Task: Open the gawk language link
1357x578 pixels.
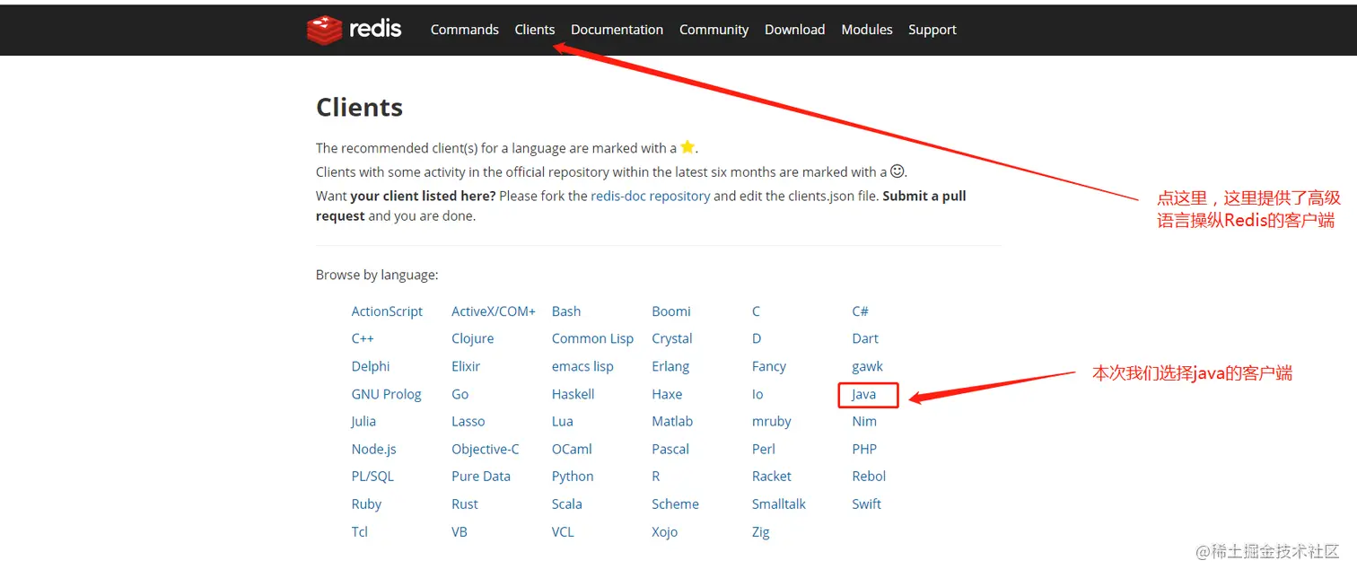Action: tap(868, 366)
